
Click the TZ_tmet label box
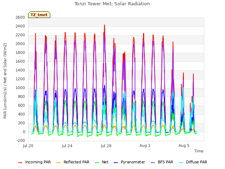coord(39,15)
